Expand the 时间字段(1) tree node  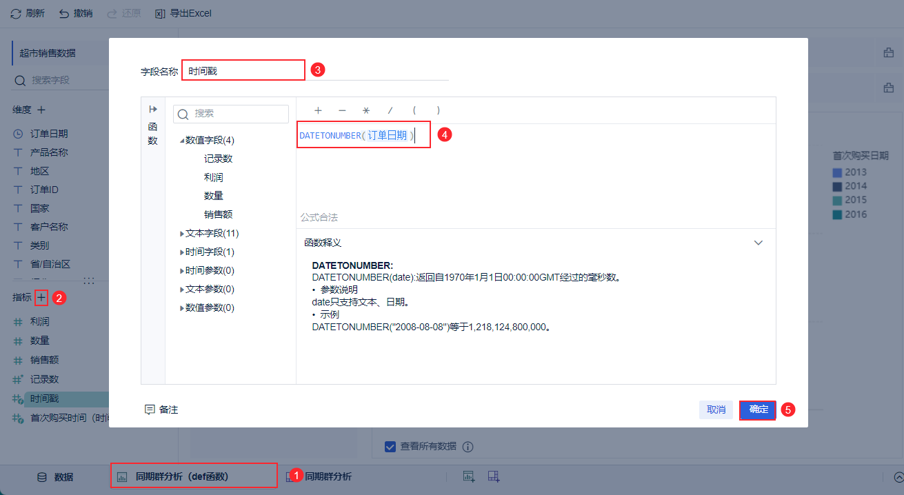[182, 252]
